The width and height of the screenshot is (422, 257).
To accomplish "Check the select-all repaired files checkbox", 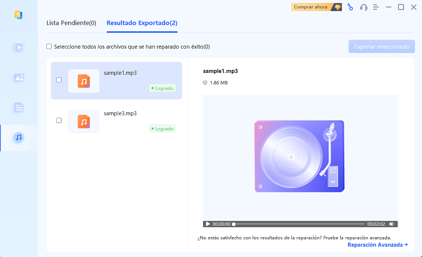I will (49, 47).
